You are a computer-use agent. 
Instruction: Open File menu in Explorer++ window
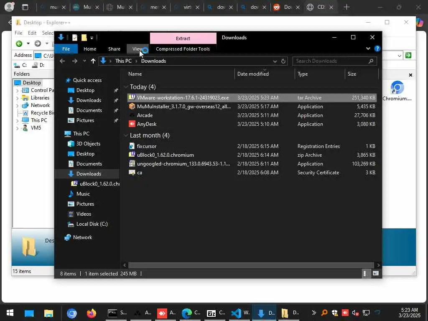18,33
